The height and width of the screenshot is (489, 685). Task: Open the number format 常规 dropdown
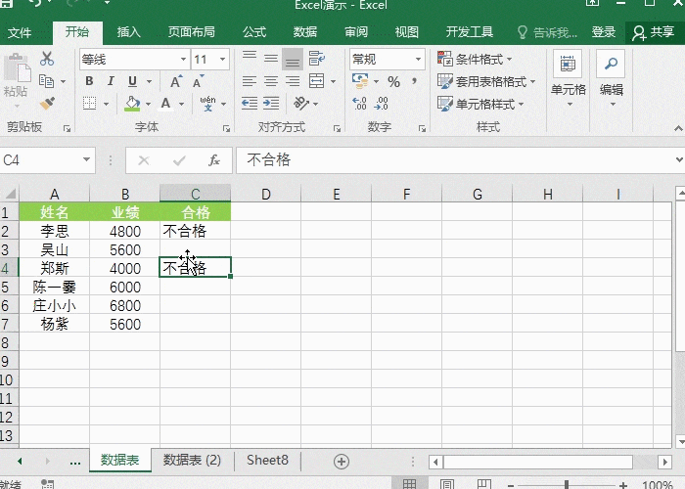(x=418, y=60)
